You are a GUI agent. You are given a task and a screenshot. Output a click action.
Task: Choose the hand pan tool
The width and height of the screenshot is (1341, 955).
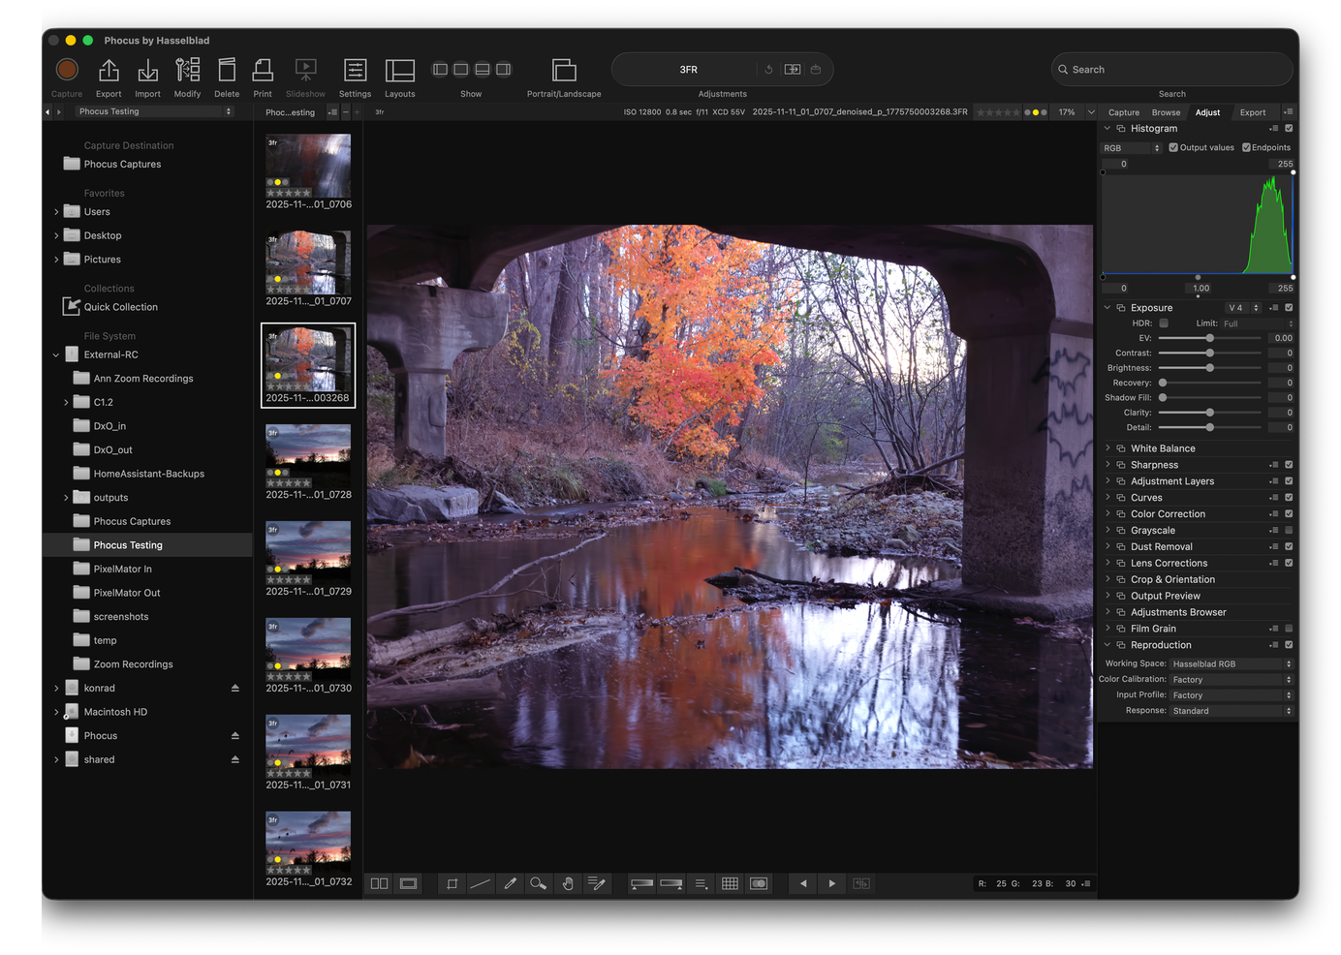(x=568, y=883)
